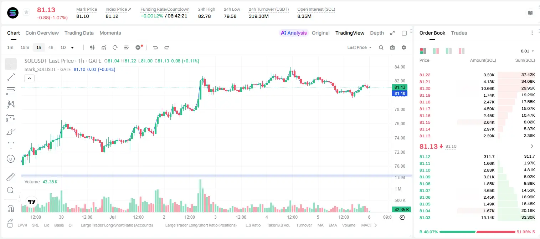Screen dimensions: 540x239
Task: Take a chart snapshot with camera icon
Action: pos(392,47)
